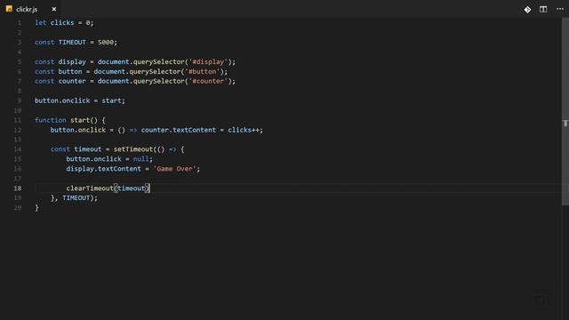This screenshot has height=320, width=569.
Task: Click 'display.textContent' on line 16
Action: 103,169
